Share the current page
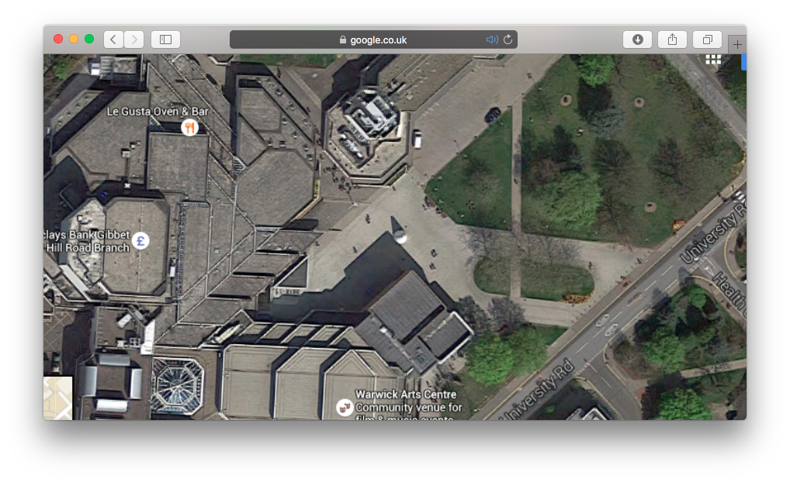The height and width of the screenshot is (482, 790). click(672, 39)
